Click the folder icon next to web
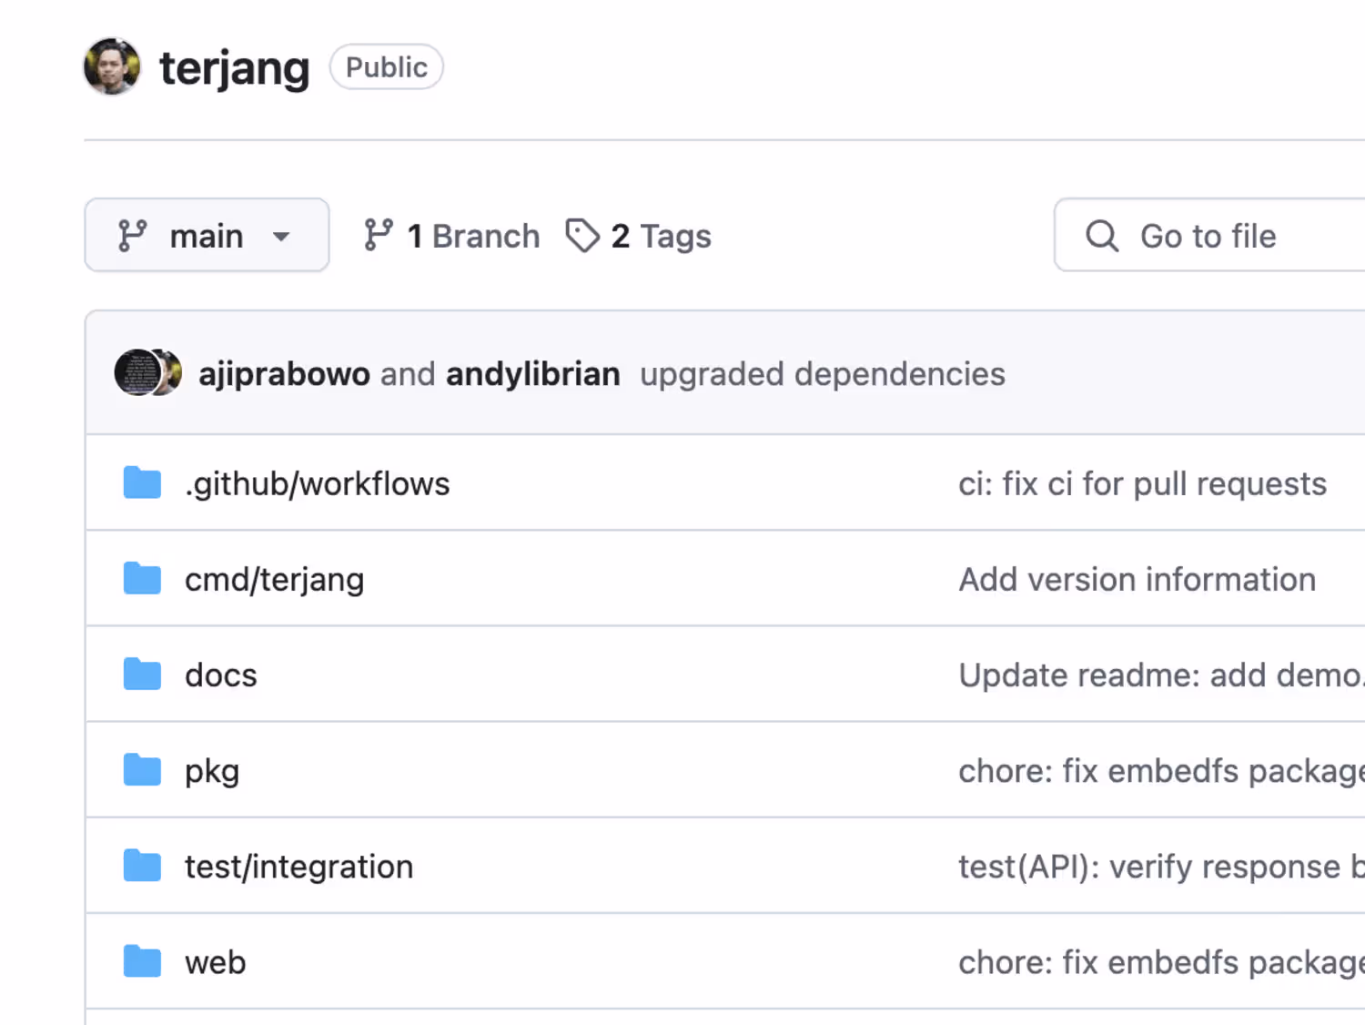This screenshot has width=1365, height=1025. [142, 961]
